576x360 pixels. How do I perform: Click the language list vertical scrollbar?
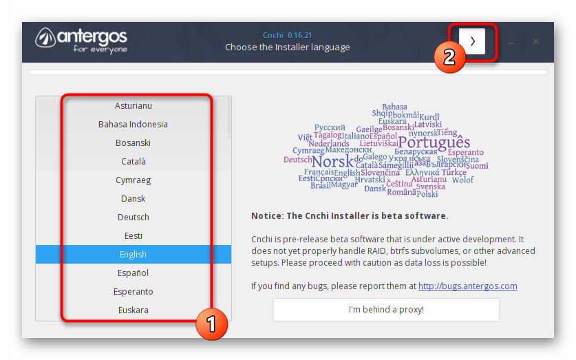pyautogui.click(x=228, y=118)
